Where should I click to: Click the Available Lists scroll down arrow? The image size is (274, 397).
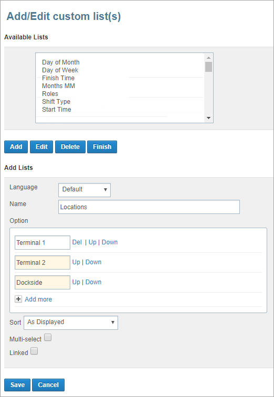click(208, 118)
